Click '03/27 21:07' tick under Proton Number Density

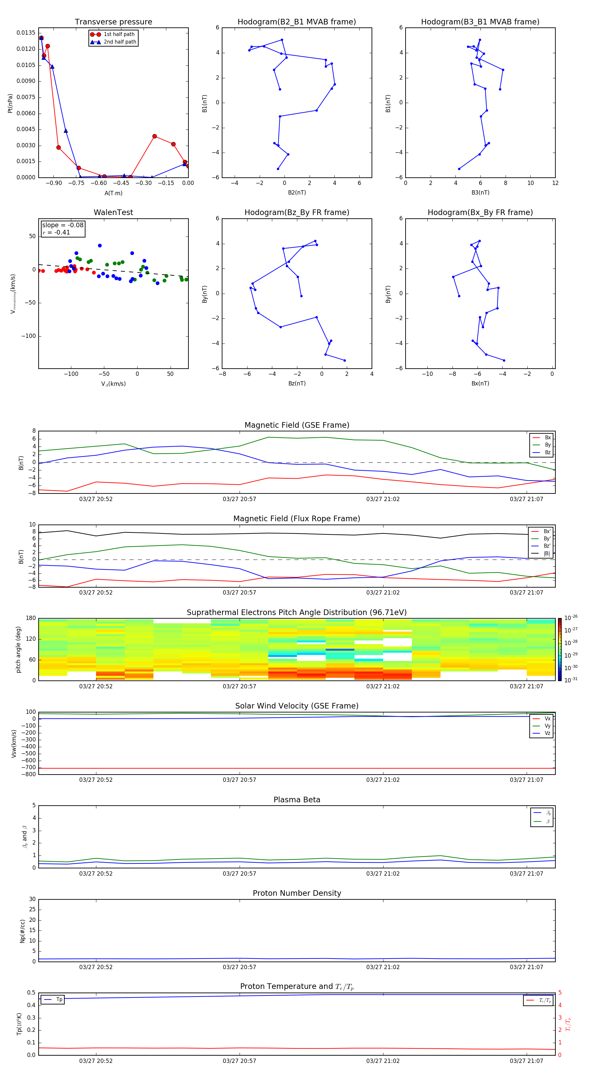point(526,967)
